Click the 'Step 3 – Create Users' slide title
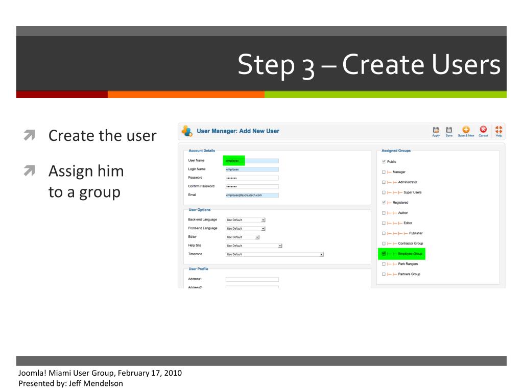The height and width of the screenshot is (392, 523). pos(369,65)
